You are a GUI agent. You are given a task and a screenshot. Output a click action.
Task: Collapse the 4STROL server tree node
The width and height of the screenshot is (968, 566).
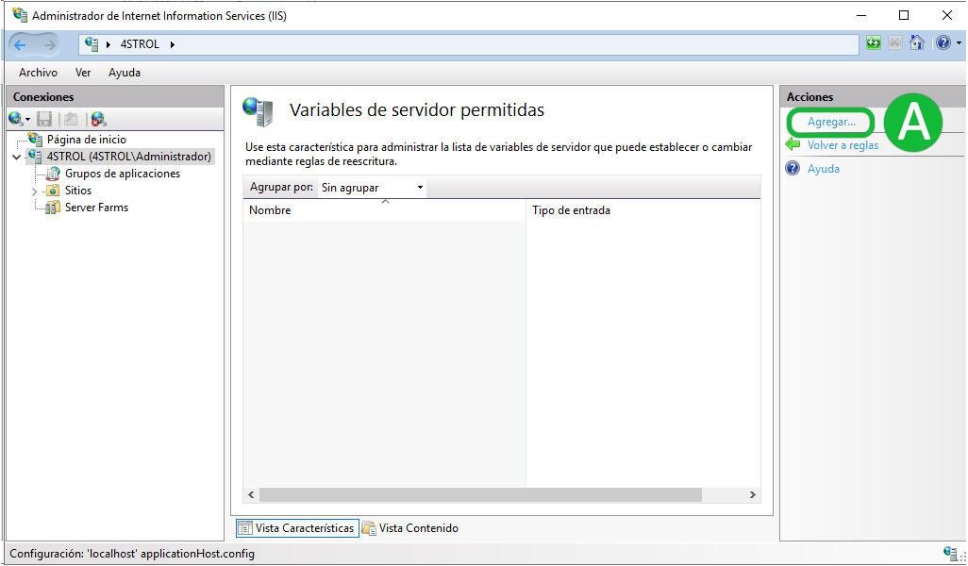(17, 157)
